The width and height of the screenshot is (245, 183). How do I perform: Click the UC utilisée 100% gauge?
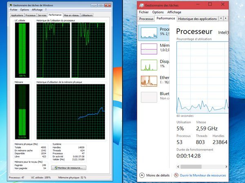(x=22, y=50)
